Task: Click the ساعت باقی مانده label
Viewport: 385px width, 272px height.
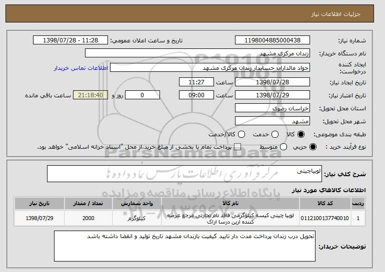Action: point(48,95)
